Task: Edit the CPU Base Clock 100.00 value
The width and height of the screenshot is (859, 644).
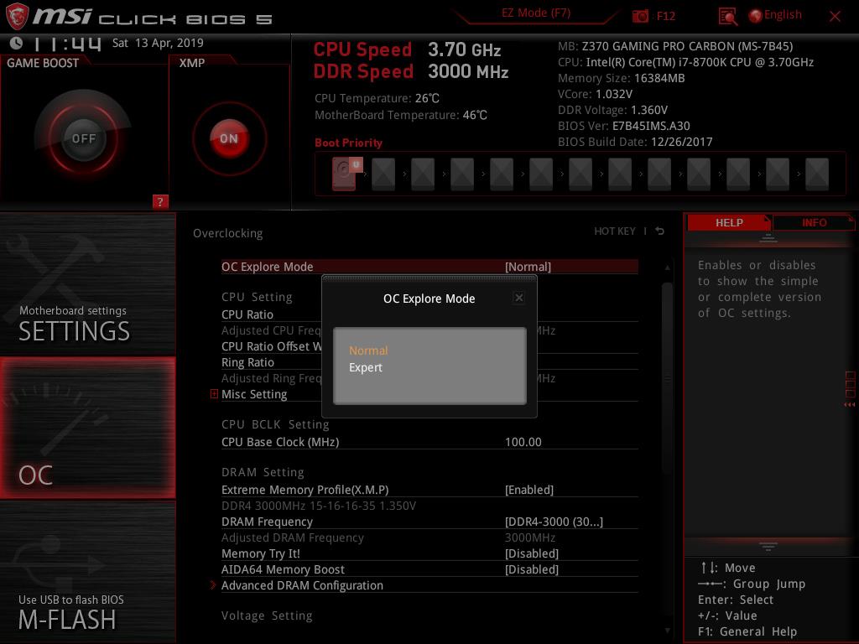Action: [x=523, y=442]
